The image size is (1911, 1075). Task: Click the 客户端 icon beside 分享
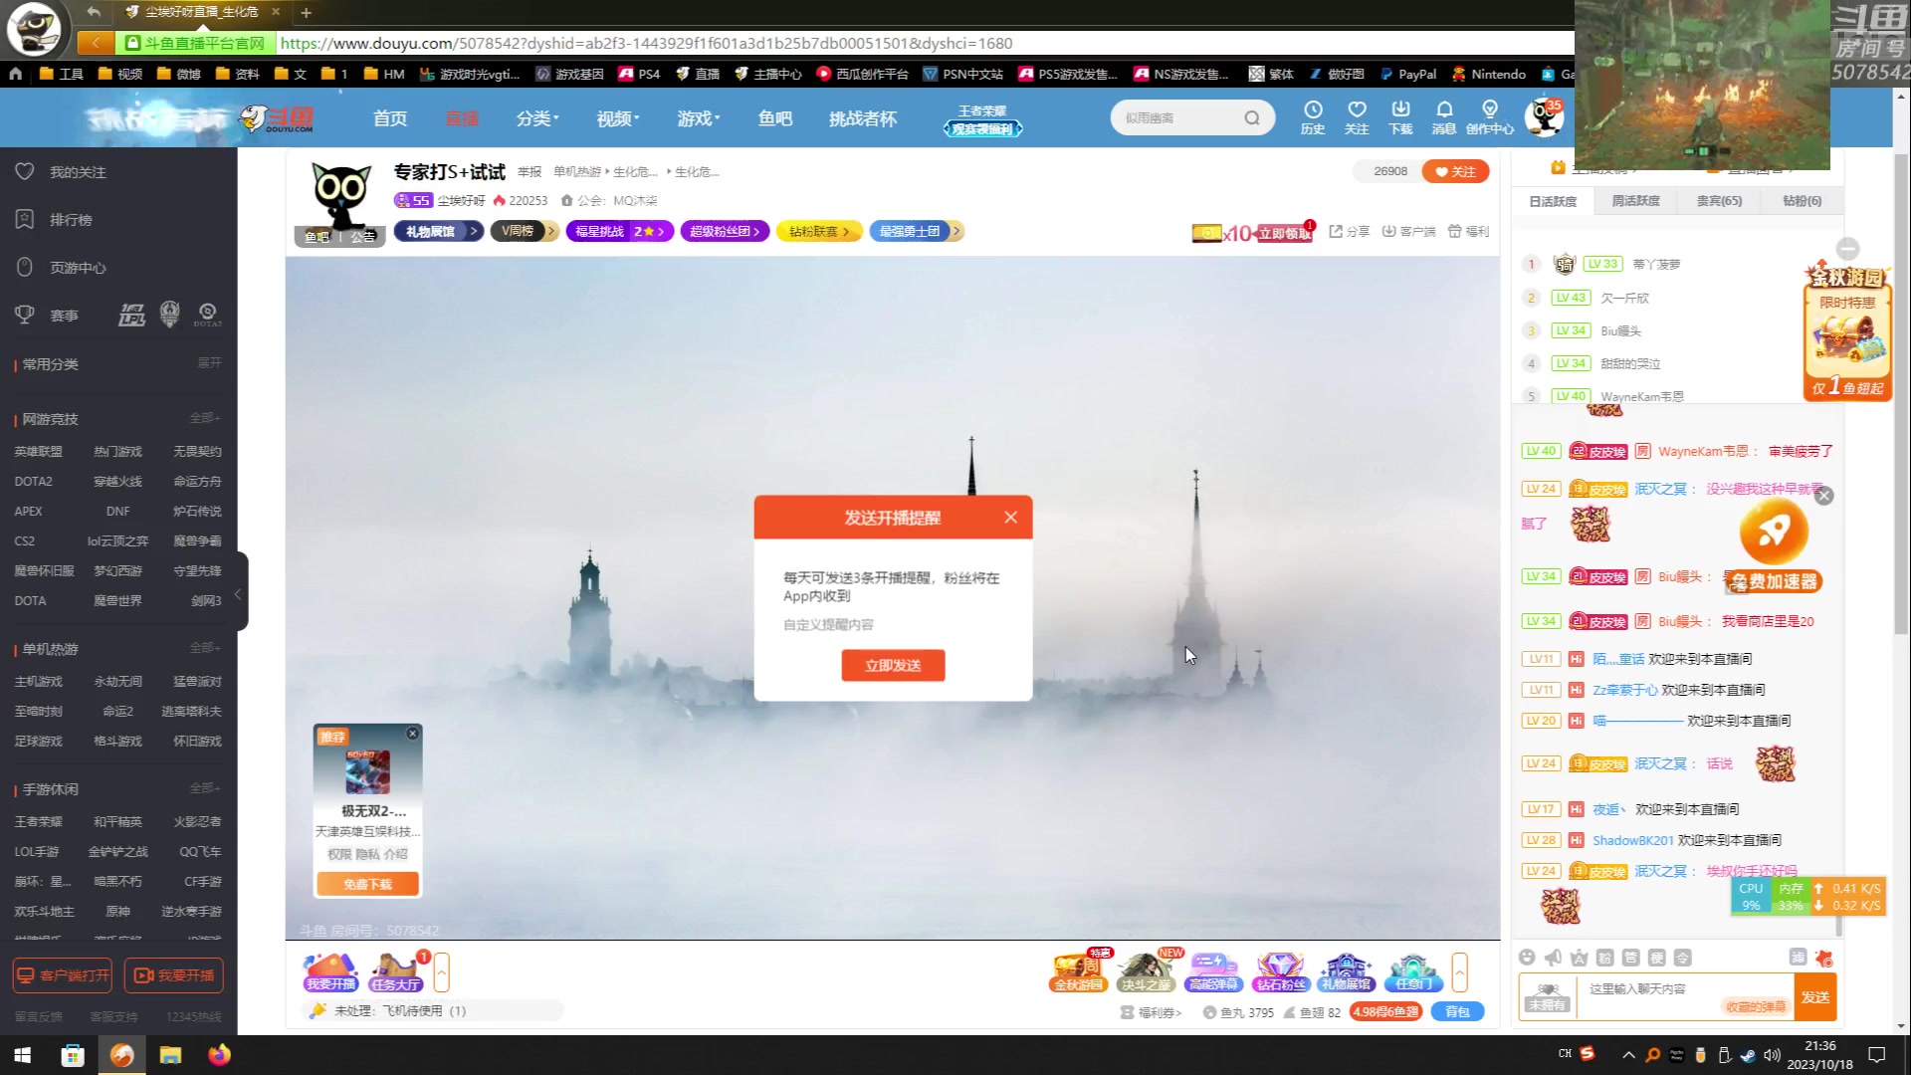[x=1408, y=231]
